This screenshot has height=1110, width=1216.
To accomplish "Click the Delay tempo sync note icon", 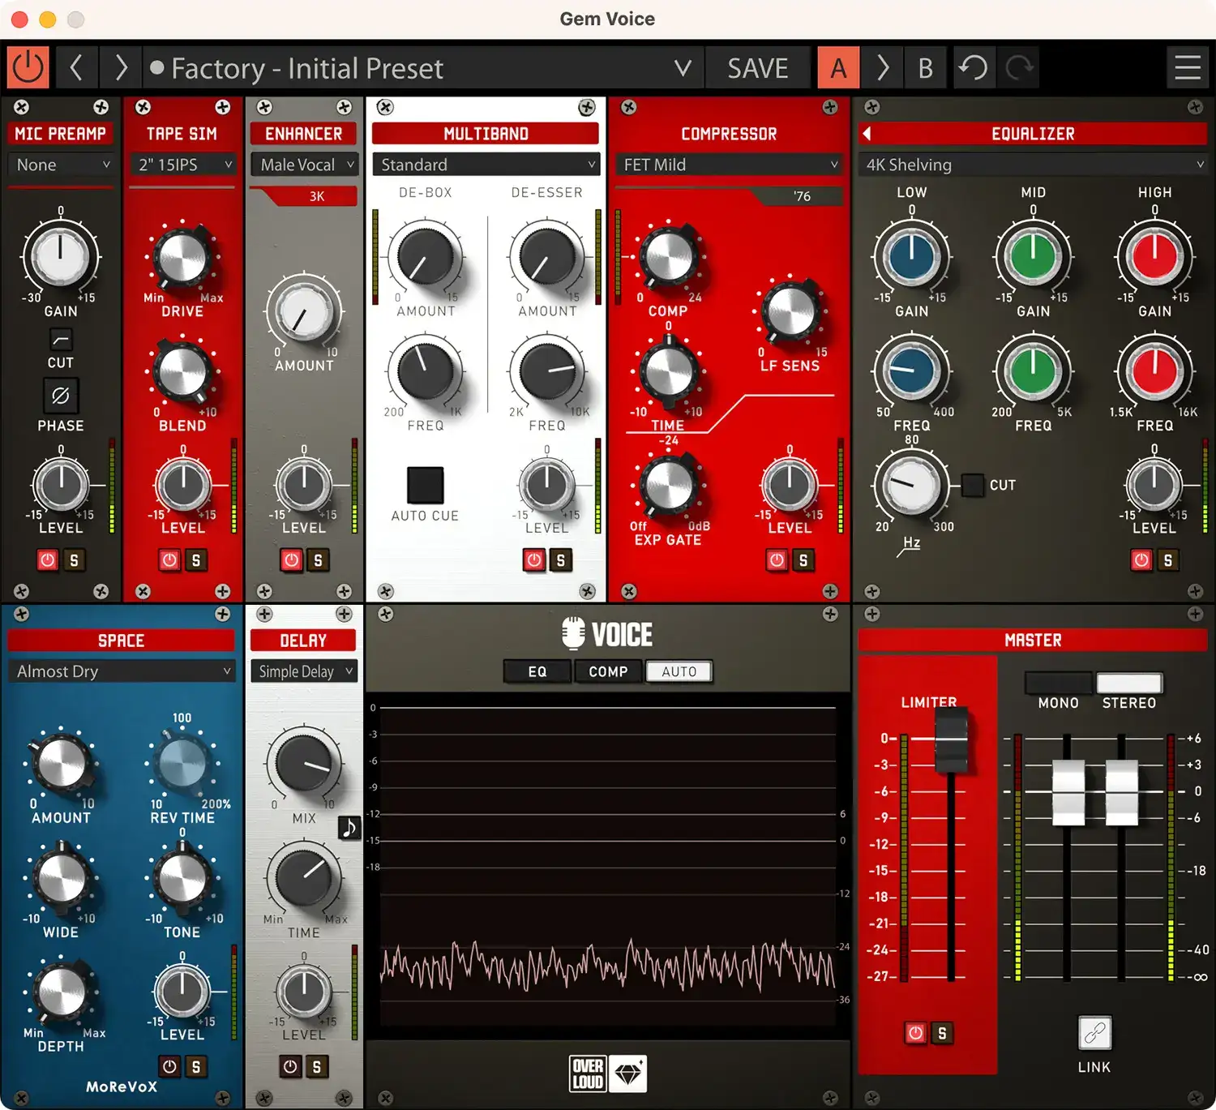I will point(349,828).
